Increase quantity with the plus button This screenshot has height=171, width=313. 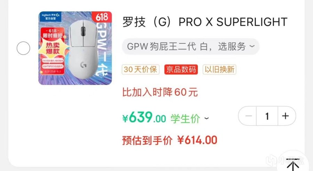pos(287,116)
